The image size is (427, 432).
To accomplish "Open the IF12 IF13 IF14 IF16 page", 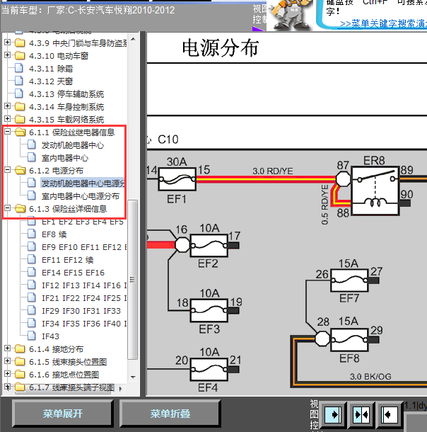I will (x=84, y=285).
